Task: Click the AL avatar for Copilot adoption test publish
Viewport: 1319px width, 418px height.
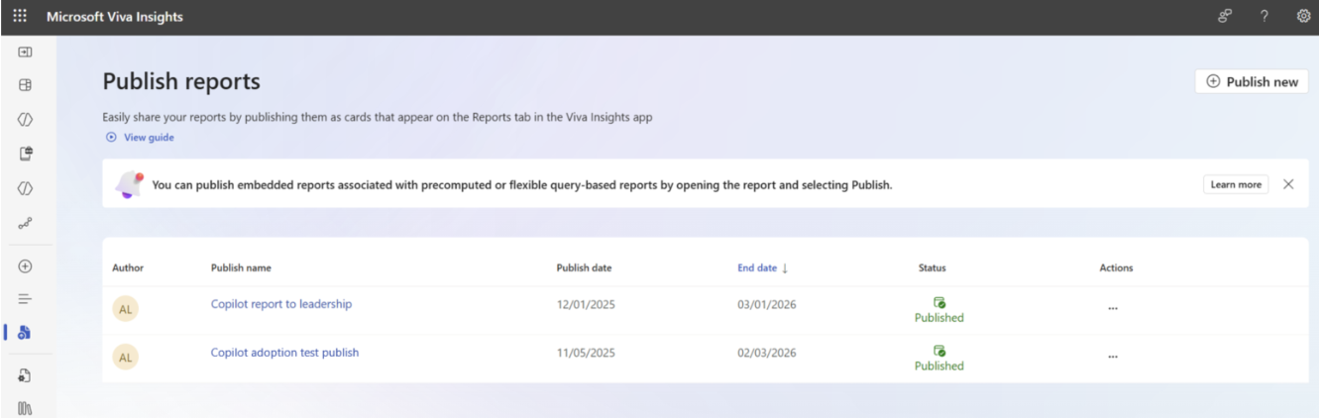Action: [x=125, y=358]
